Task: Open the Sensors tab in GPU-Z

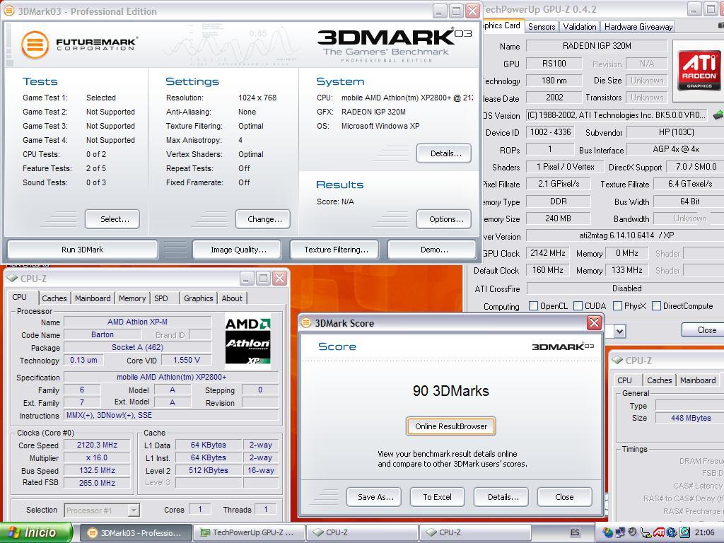Action: click(542, 27)
